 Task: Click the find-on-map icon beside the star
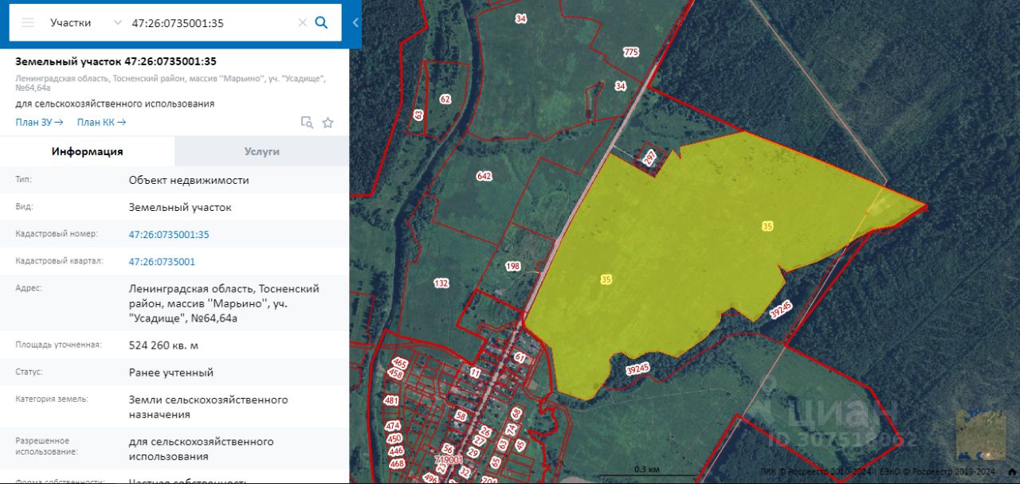[x=307, y=122]
